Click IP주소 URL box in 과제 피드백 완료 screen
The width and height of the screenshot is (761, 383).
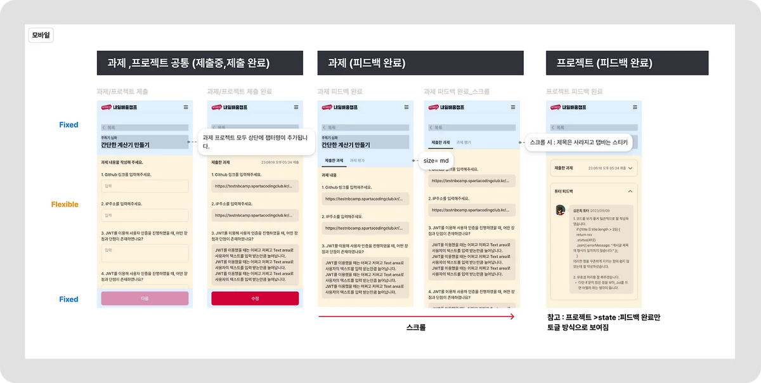pyautogui.click(x=366, y=228)
